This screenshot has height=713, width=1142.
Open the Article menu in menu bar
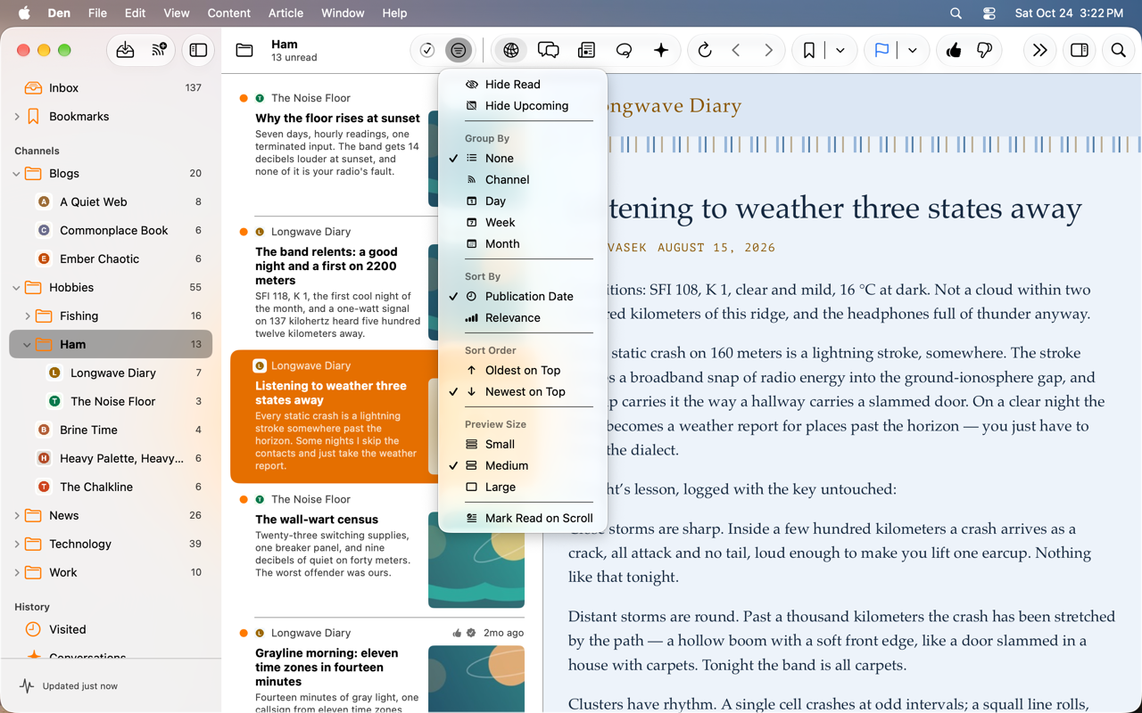click(x=285, y=13)
